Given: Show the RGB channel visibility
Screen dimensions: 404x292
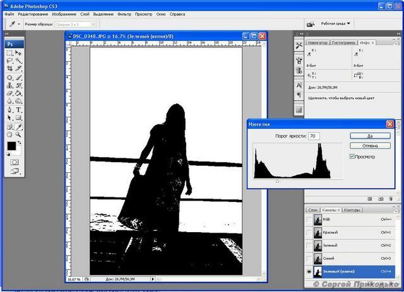Looking at the screenshot, I should (x=309, y=219).
